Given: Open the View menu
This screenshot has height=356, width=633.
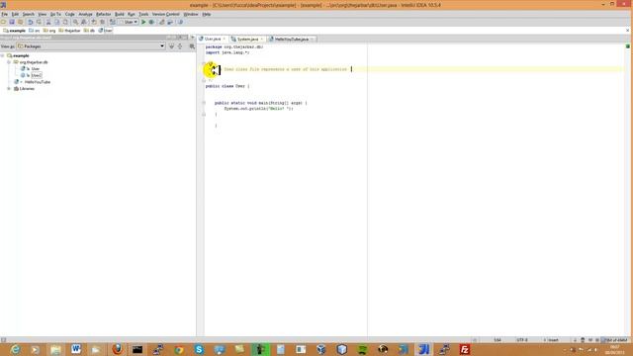Looking at the screenshot, I should click(x=42, y=14).
